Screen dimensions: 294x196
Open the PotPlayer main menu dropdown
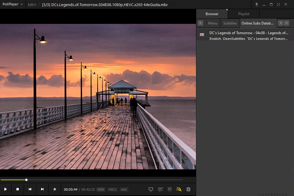click(x=13, y=5)
